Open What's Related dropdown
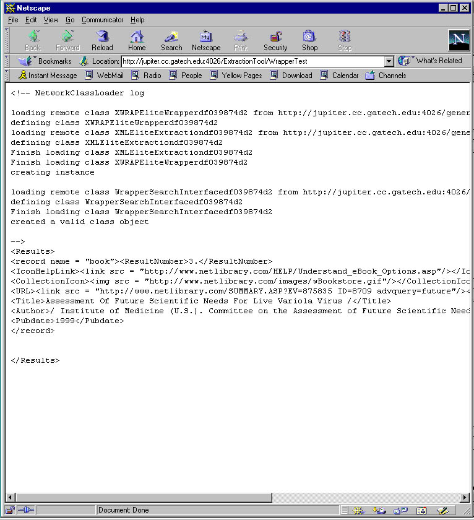This screenshot has width=474, height=520. click(x=431, y=61)
